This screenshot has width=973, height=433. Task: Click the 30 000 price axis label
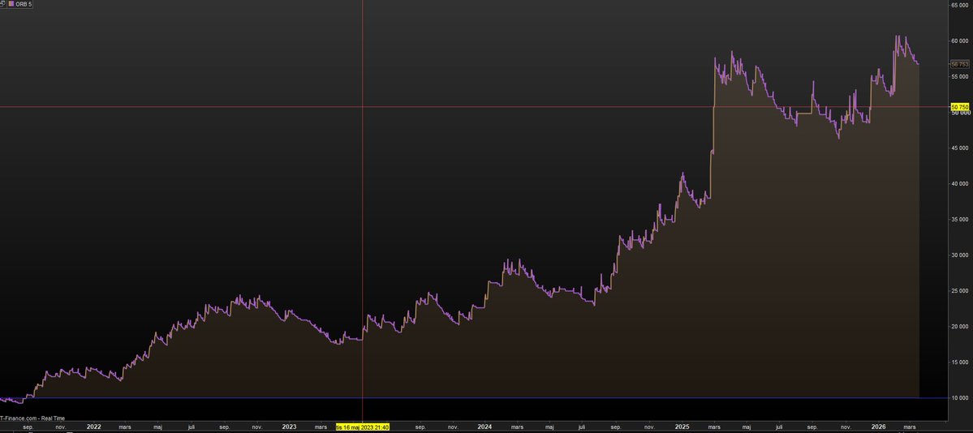tap(960, 255)
